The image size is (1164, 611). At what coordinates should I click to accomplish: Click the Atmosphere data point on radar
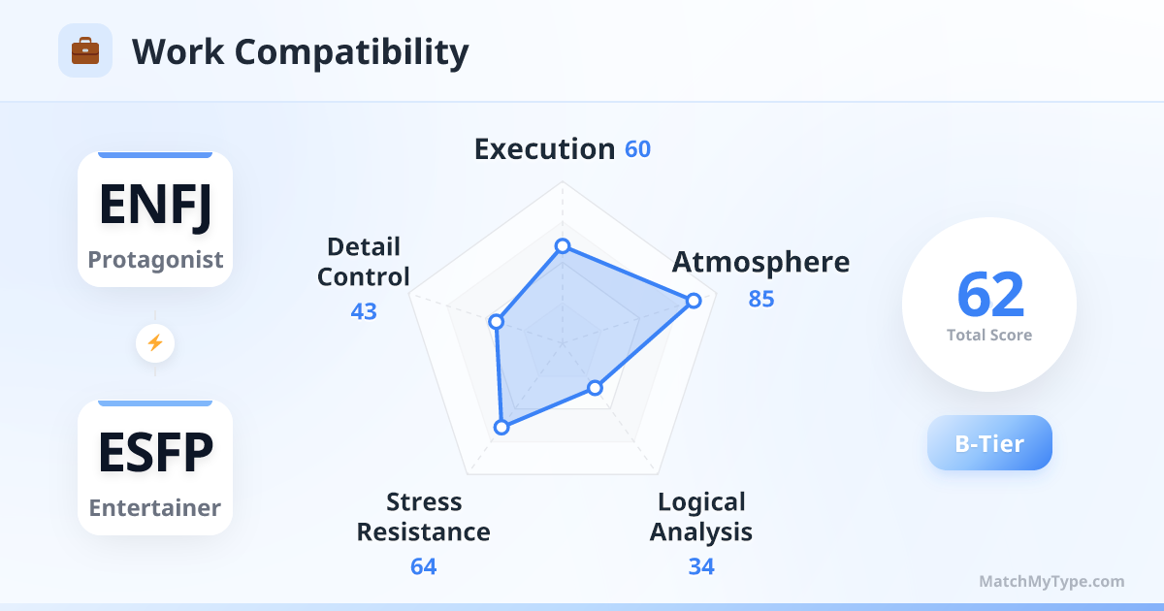click(x=693, y=301)
